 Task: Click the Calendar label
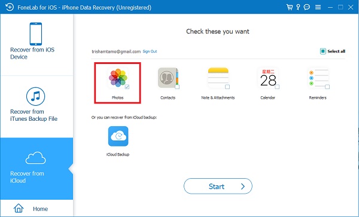click(x=267, y=97)
